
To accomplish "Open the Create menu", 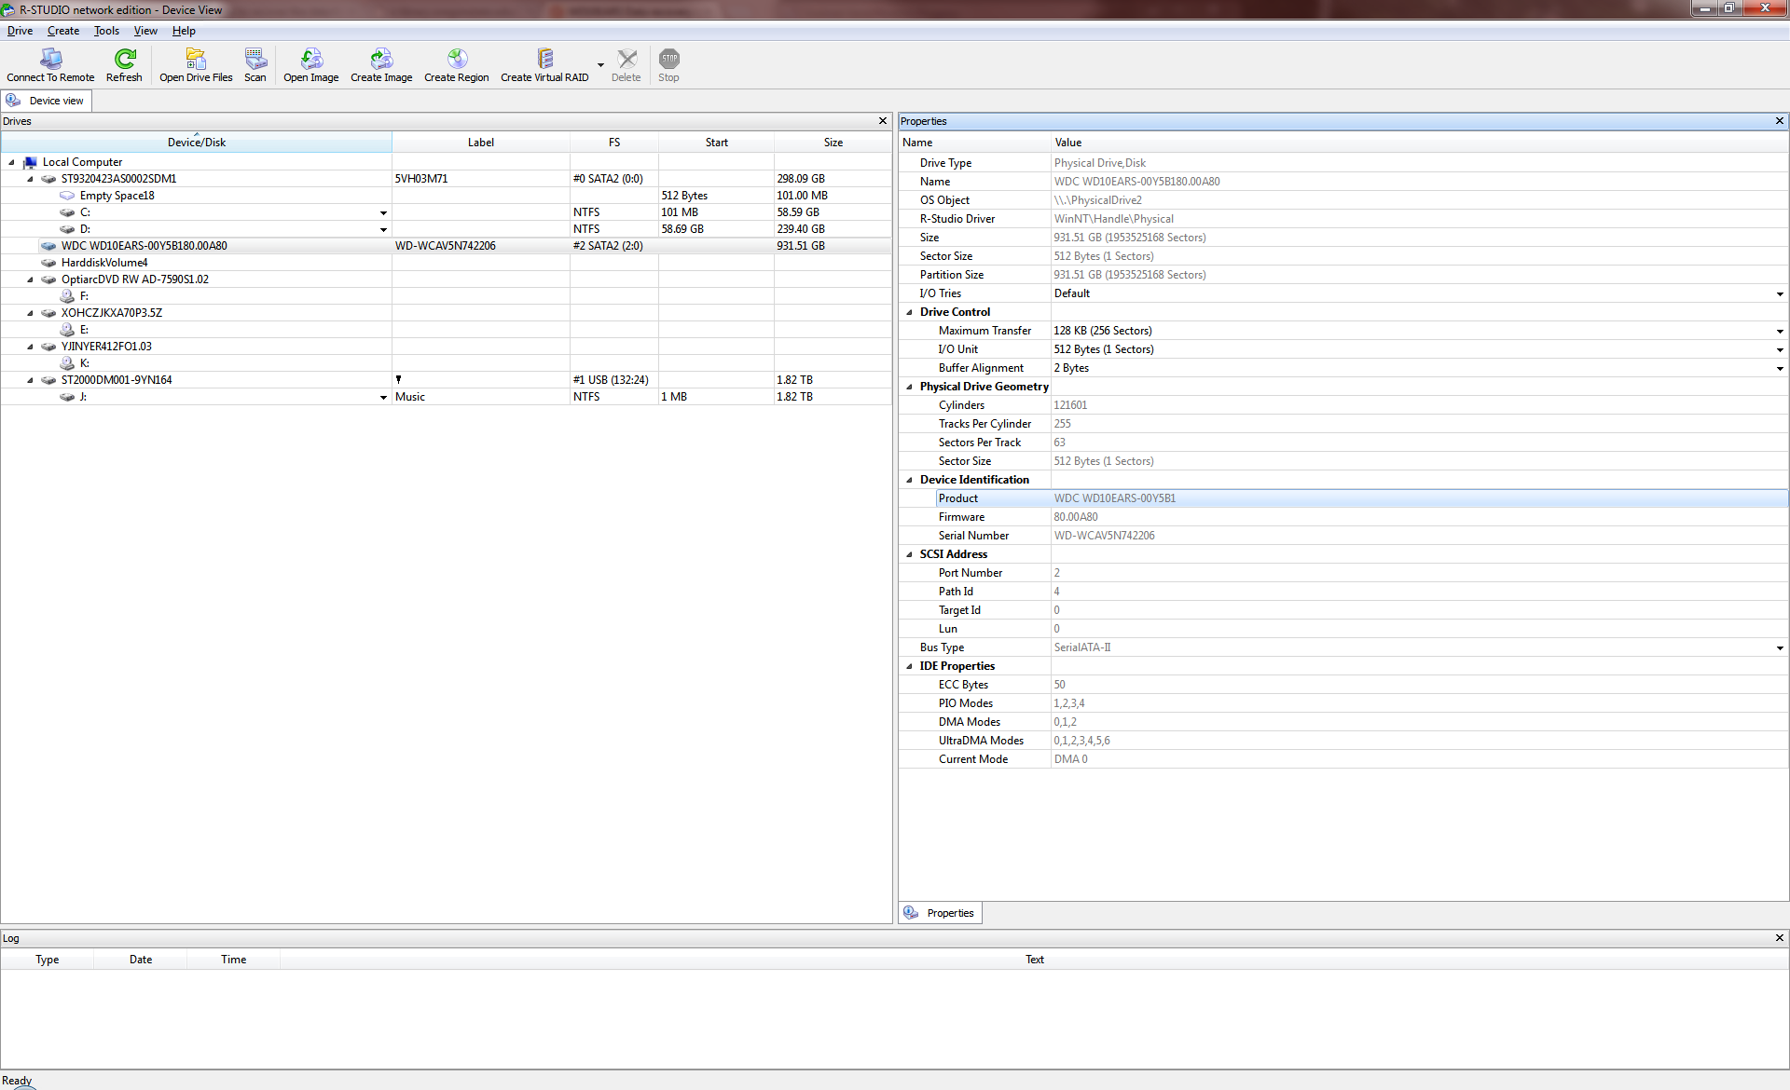I will (63, 31).
